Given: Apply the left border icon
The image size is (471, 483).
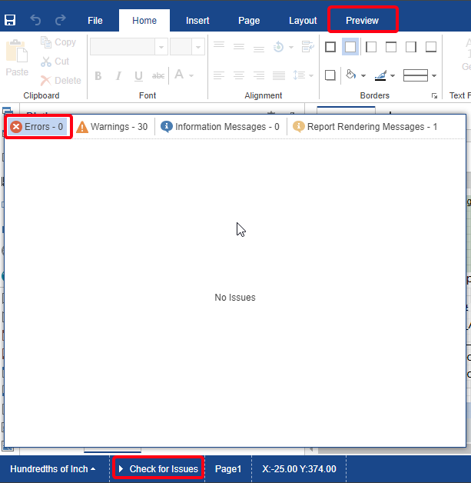Looking at the screenshot, I should pos(370,47).
